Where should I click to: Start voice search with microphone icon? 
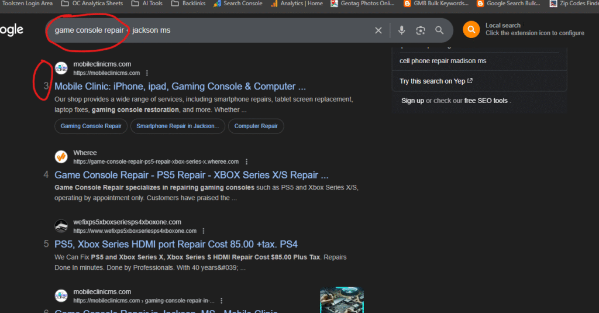(401, 30)
